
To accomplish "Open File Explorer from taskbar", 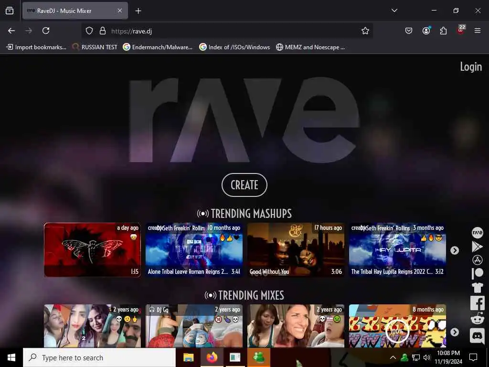I will (188, 357).
